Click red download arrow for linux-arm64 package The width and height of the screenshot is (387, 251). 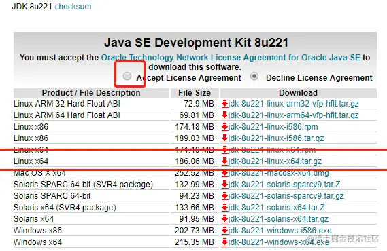click(224, 115)
